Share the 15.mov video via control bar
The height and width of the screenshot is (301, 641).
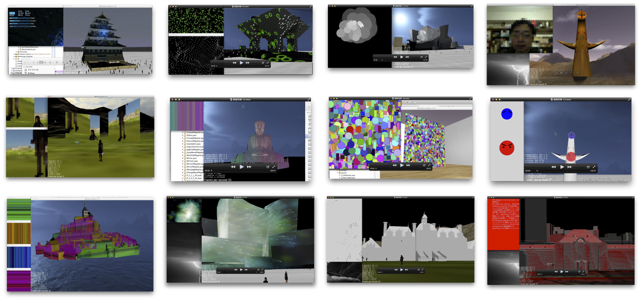click(268, 167)
